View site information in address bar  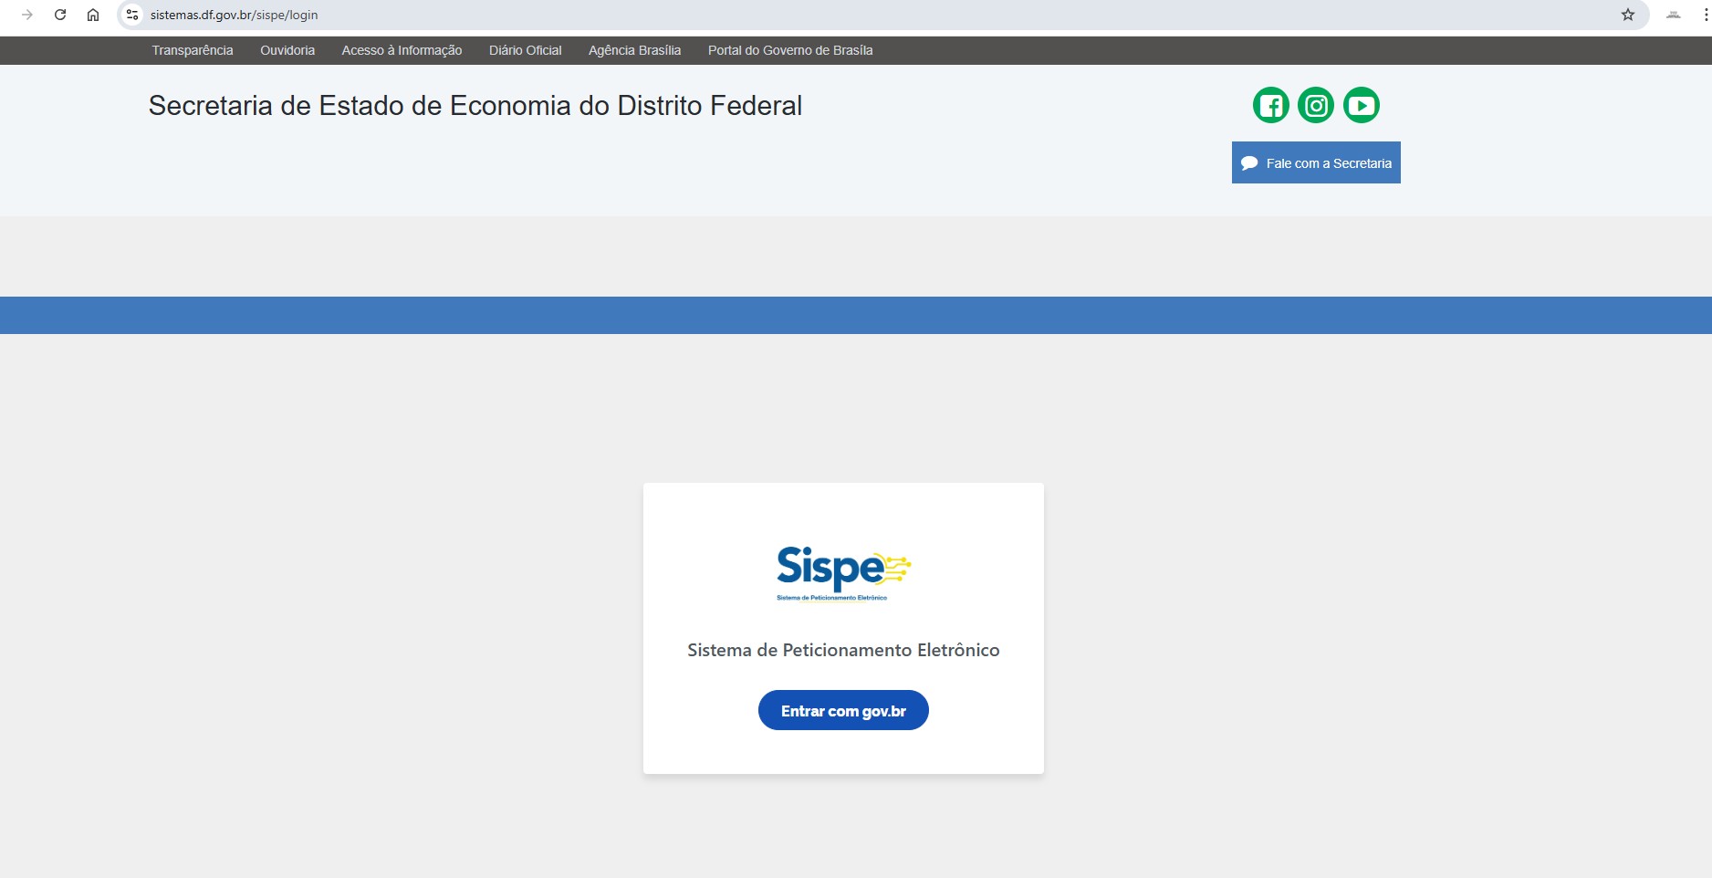click(x=132, y=15)
